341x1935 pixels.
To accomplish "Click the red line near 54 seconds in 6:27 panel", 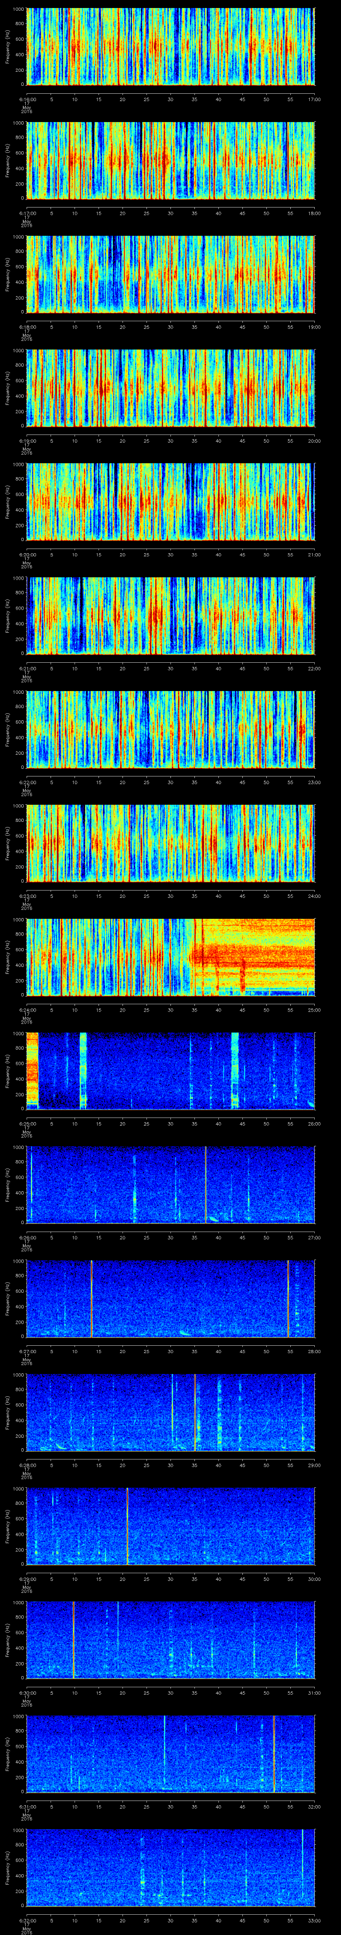I will (x=288, y=1299).
